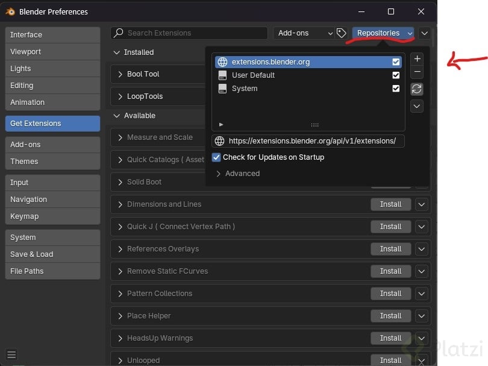
Task: Click the list filter triangle in the repository list
Action: tap(221, 125)
